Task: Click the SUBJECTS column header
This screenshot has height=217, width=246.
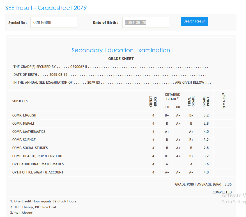Action: (x=20, y=101)
